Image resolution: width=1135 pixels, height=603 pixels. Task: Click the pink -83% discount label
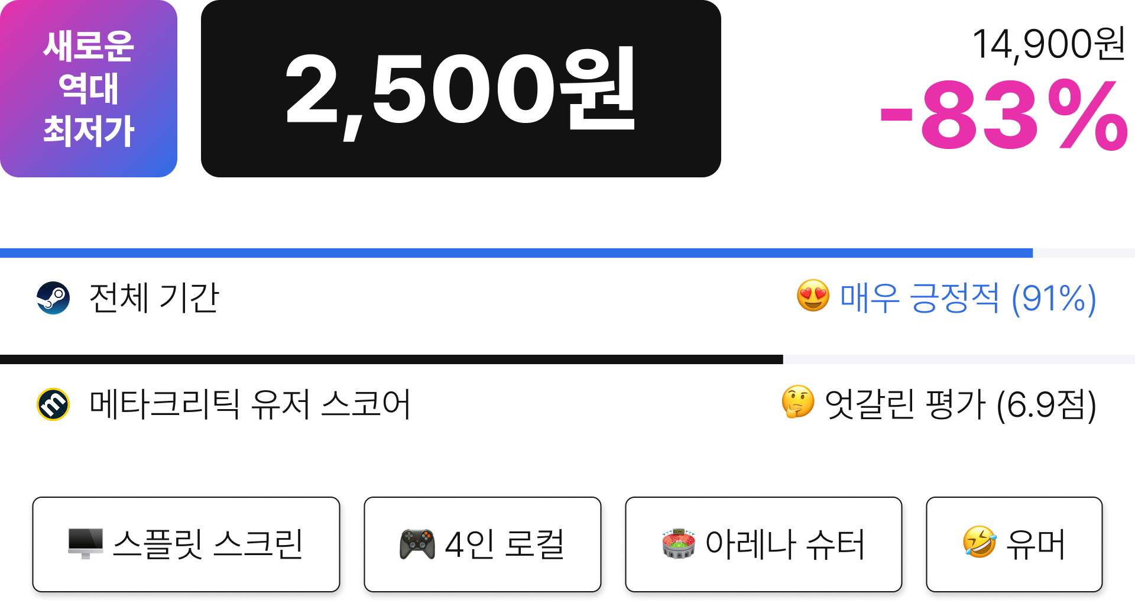pyautogui.click(x=1004, y=115)
